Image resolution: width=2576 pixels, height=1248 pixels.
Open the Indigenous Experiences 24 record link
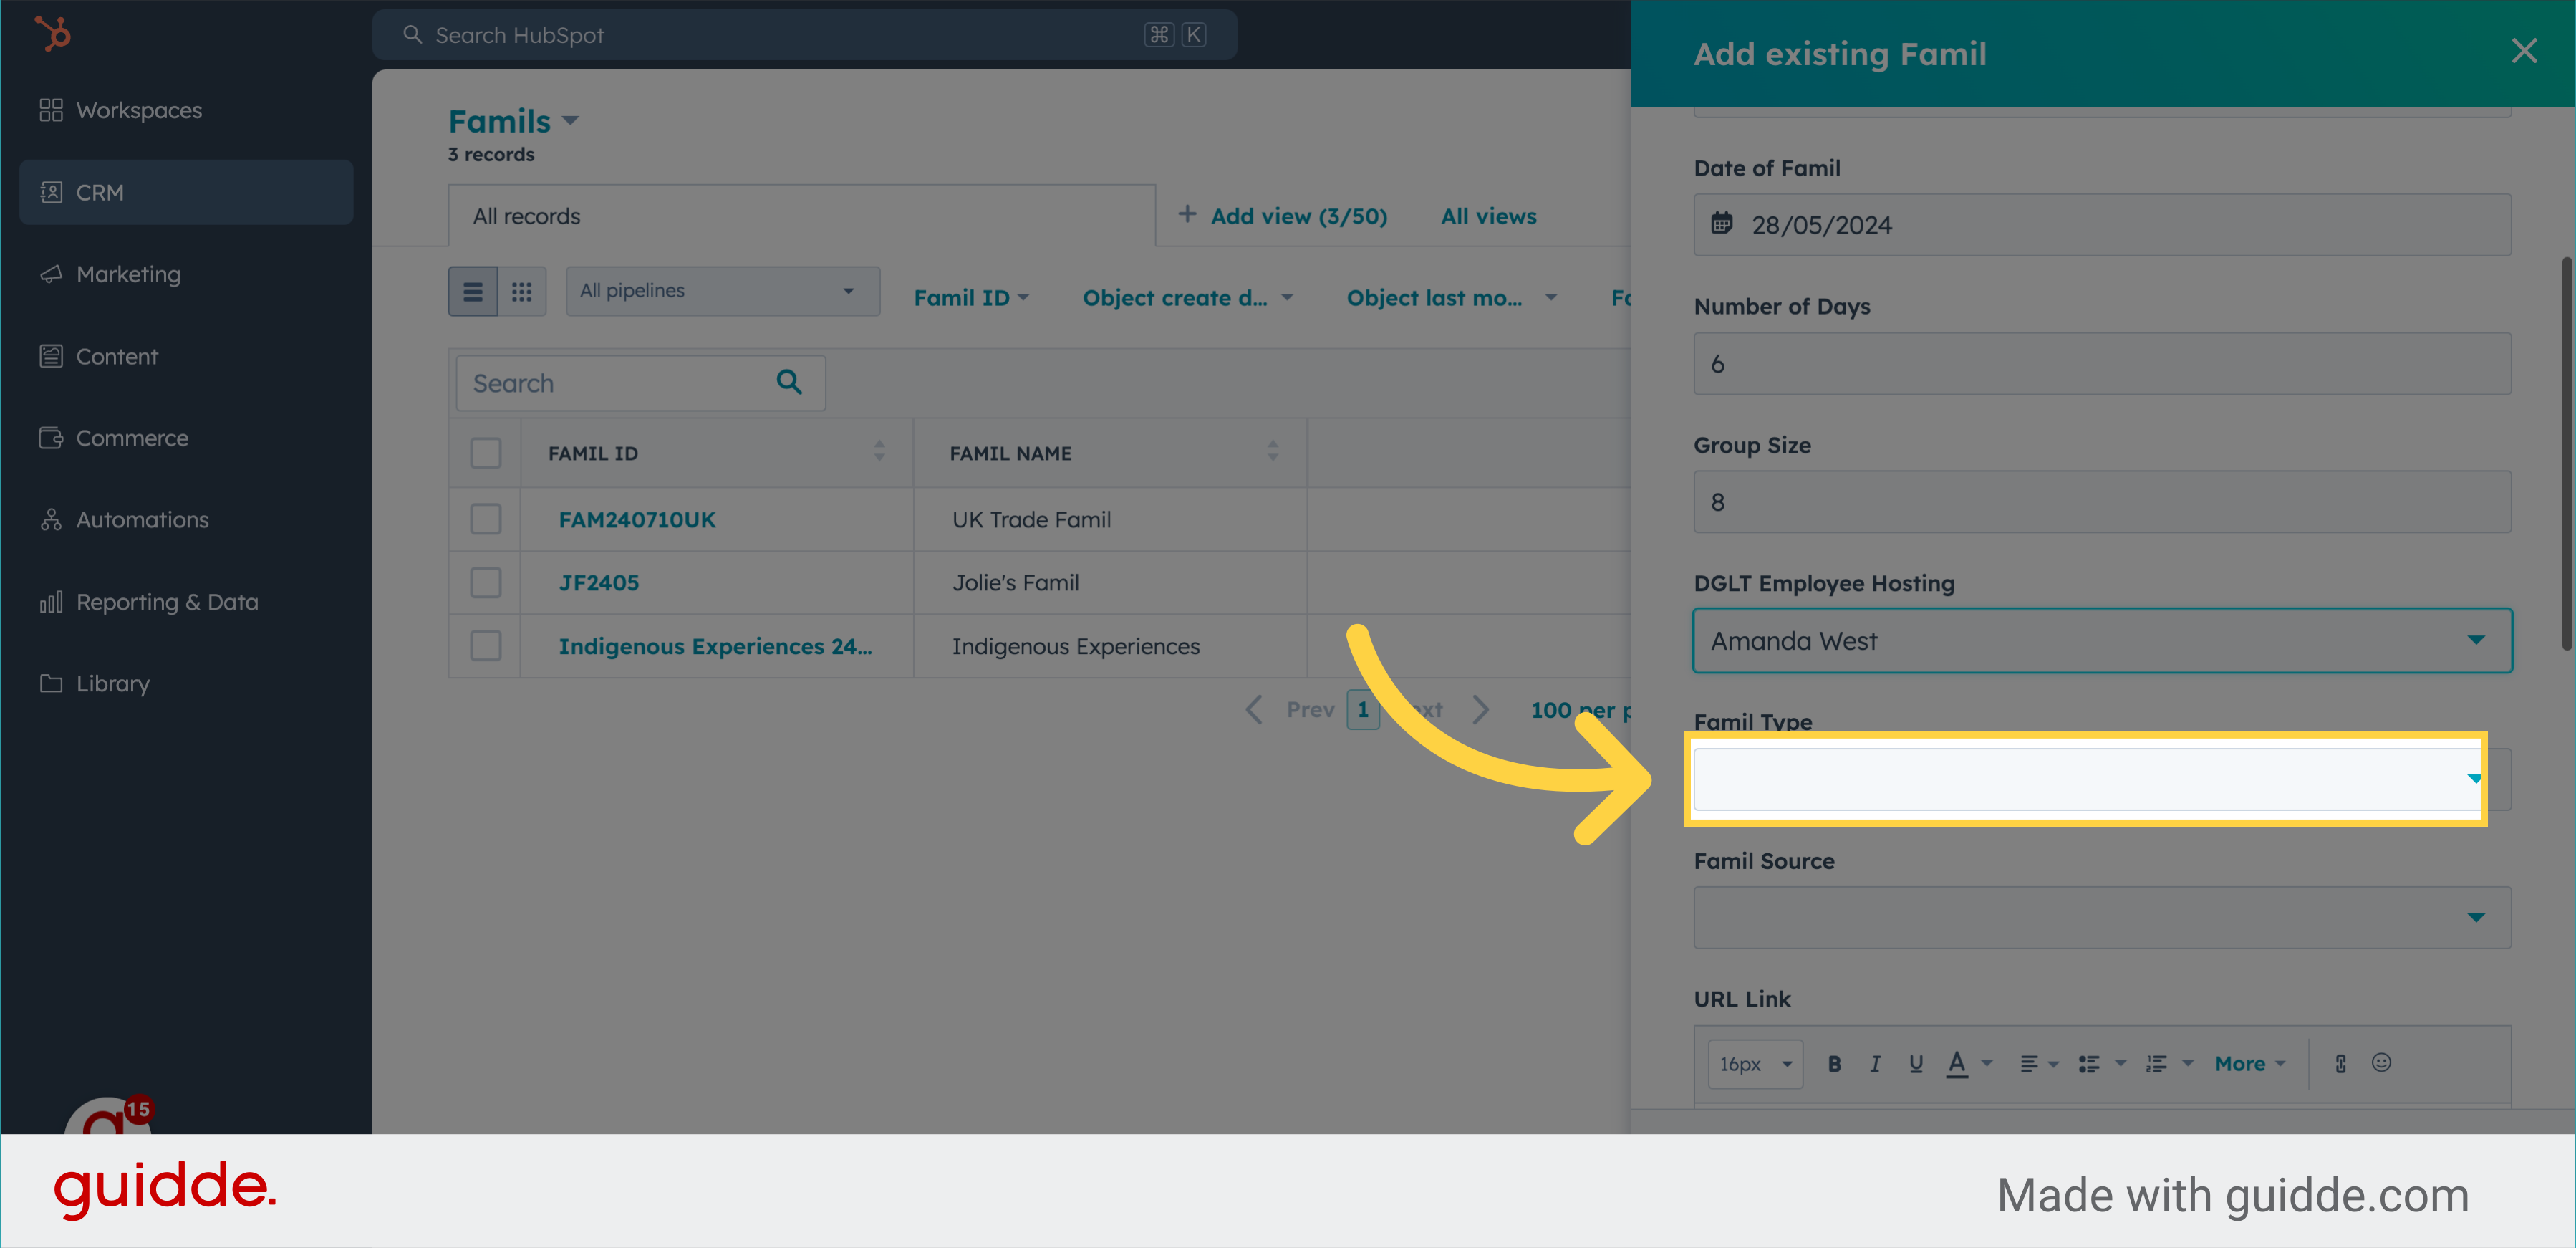point(714,646)
